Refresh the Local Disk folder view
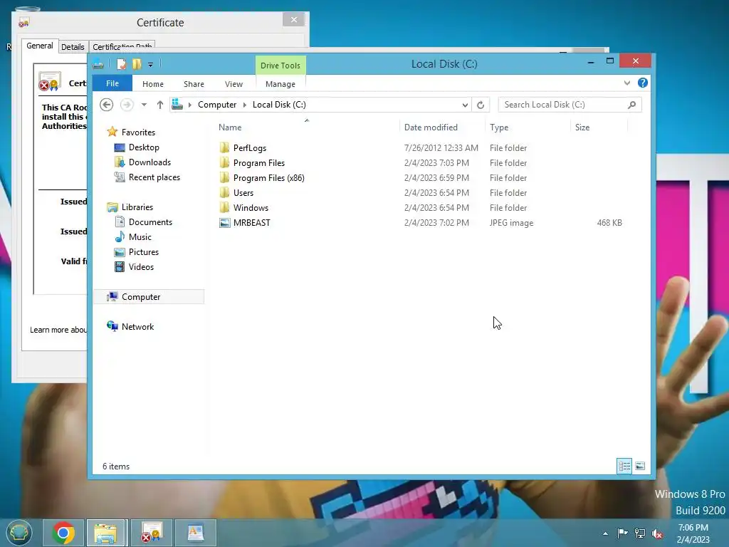This screenshot has width=729, height=547. click(481, 105)
